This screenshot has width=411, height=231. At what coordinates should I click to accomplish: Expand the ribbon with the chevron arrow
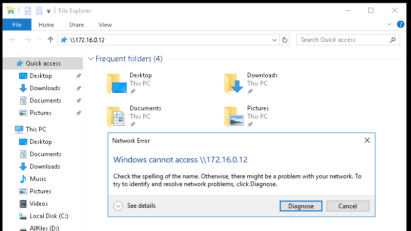click(x=389, y=24)
